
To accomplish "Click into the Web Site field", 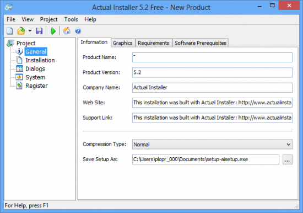I will (212, 103).
